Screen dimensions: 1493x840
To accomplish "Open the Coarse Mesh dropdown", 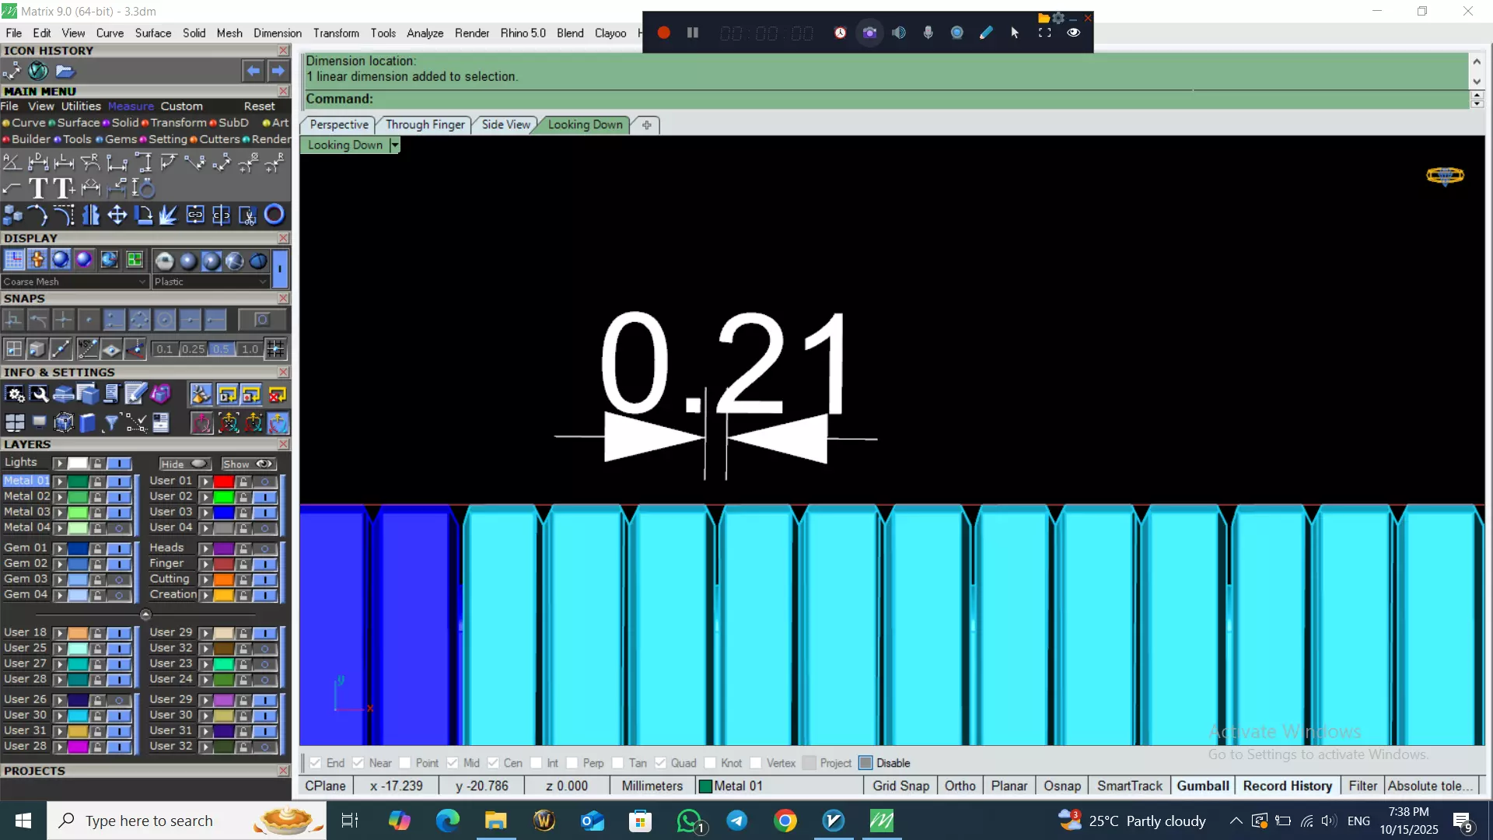I will tap(75, 282).
